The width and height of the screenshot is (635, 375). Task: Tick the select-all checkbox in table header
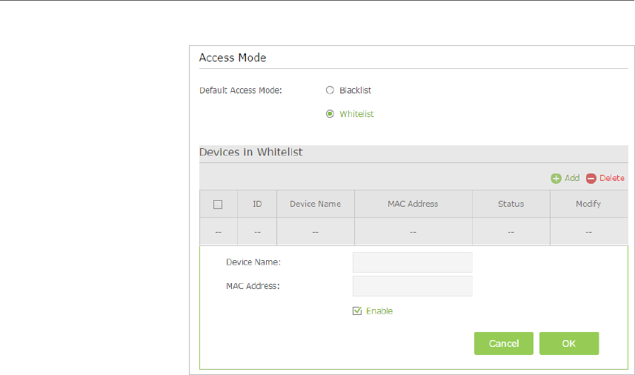point(218,205)
